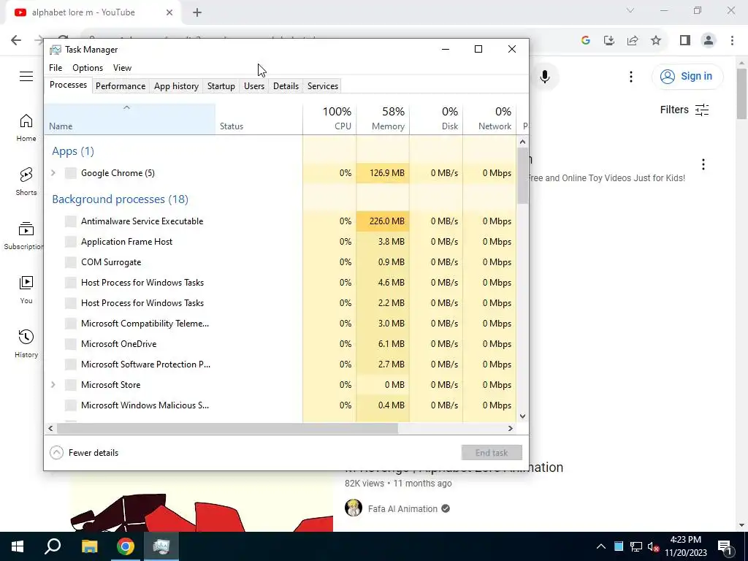Sort processes by Memory column header
This screenshot has height=561, width=748.
[x=383, y=119]
